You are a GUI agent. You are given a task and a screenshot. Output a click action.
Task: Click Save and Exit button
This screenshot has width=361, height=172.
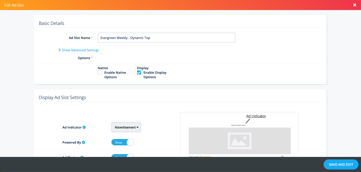click(x=341, y=164)
